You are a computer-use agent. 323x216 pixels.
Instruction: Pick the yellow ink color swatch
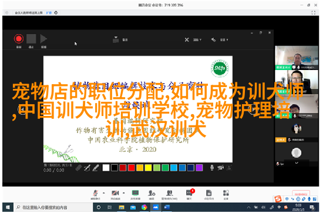coord(148,168)
